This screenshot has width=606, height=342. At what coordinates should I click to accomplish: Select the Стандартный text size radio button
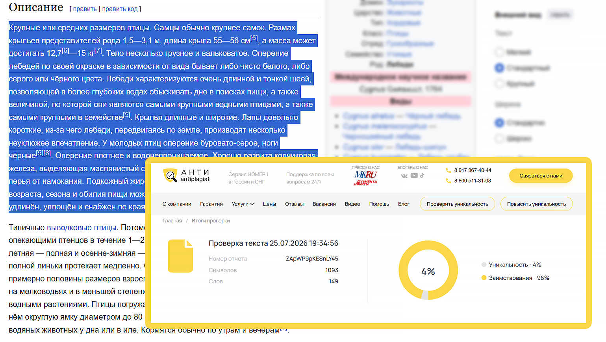(499, 68)
